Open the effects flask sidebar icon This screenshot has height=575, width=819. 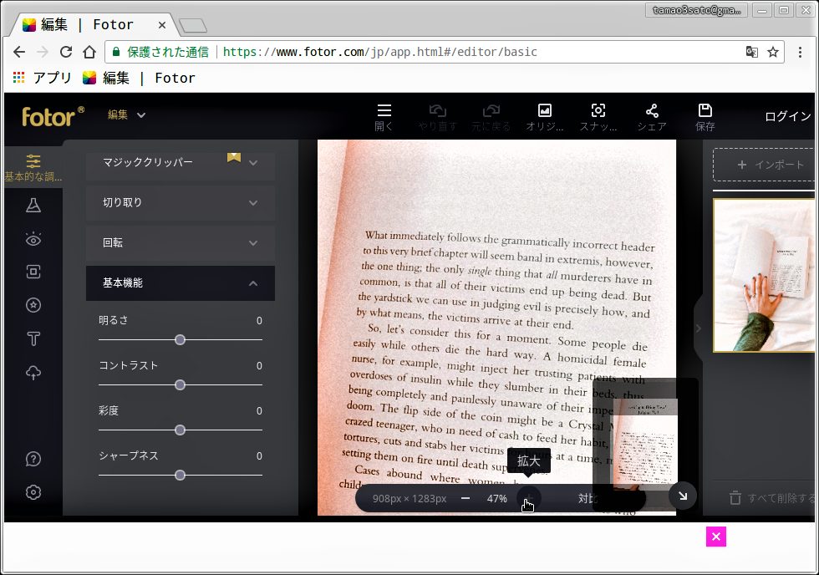(x=33, y=206)
